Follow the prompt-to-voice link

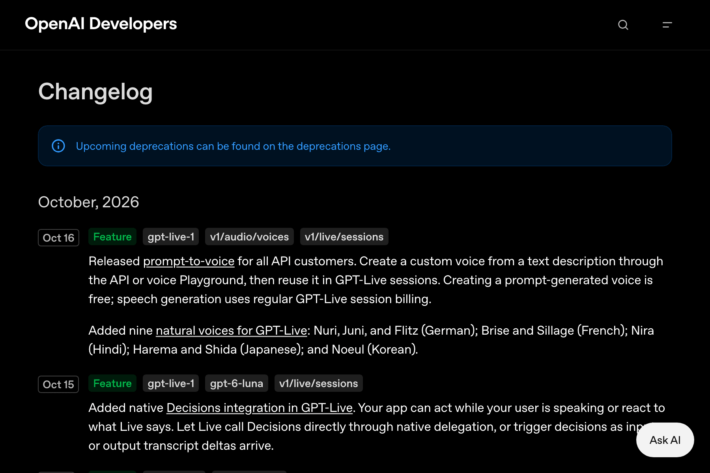pyautogui.click(x=189, y=261)
